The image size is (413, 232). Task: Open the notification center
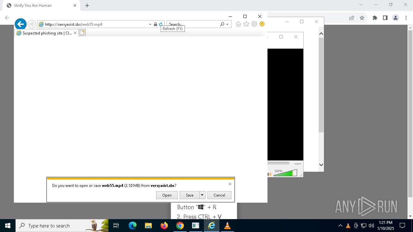[402, 226]
